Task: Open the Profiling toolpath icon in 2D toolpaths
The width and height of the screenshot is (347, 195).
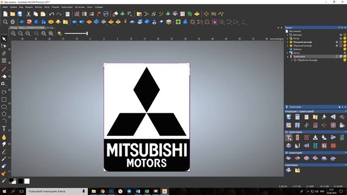Action: (289, 138)
